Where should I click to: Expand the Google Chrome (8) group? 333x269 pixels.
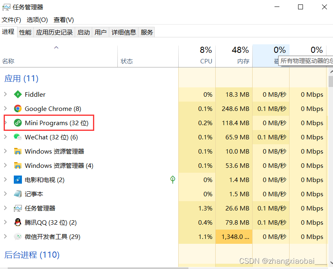click(6, 108)
